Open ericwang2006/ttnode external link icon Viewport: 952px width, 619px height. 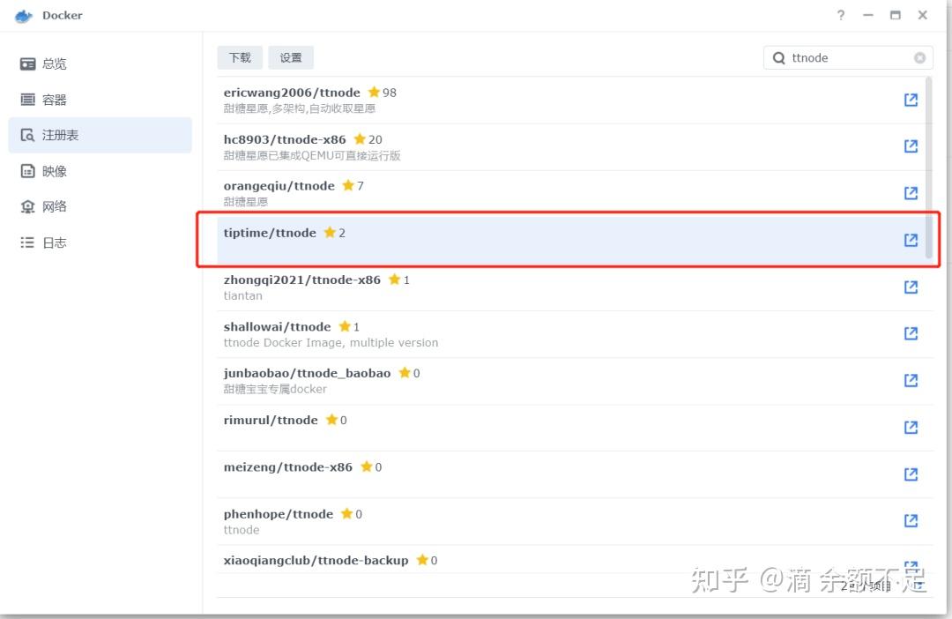911,100
